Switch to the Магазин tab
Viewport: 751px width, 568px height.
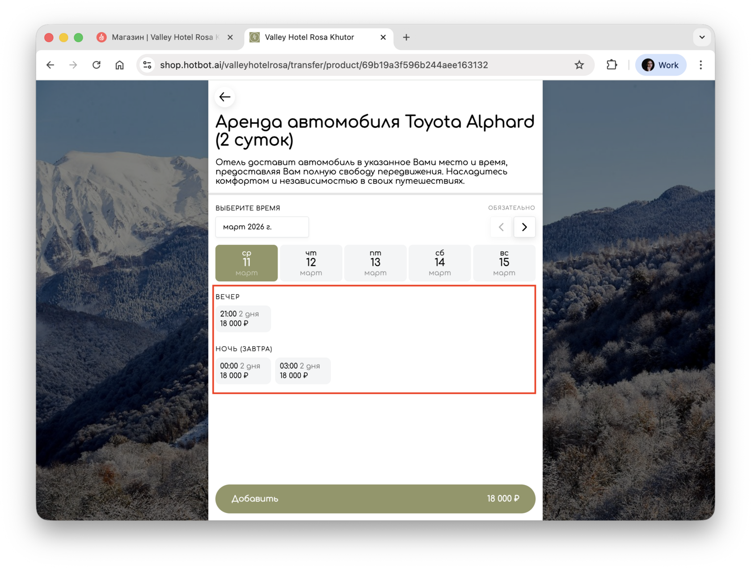pyautogui.click(x=165, y=38)
